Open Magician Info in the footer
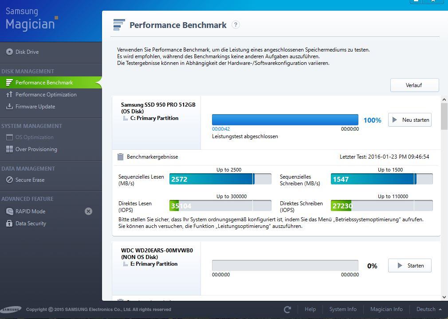 pos(386,309)
